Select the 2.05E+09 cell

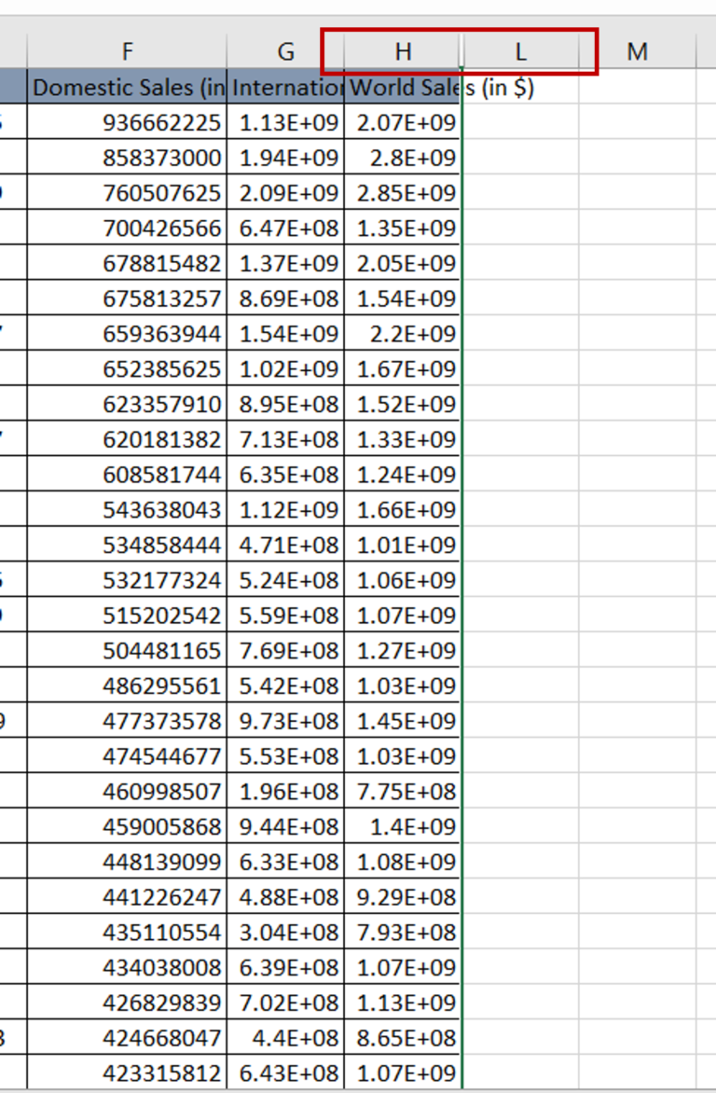pos(403,263)
